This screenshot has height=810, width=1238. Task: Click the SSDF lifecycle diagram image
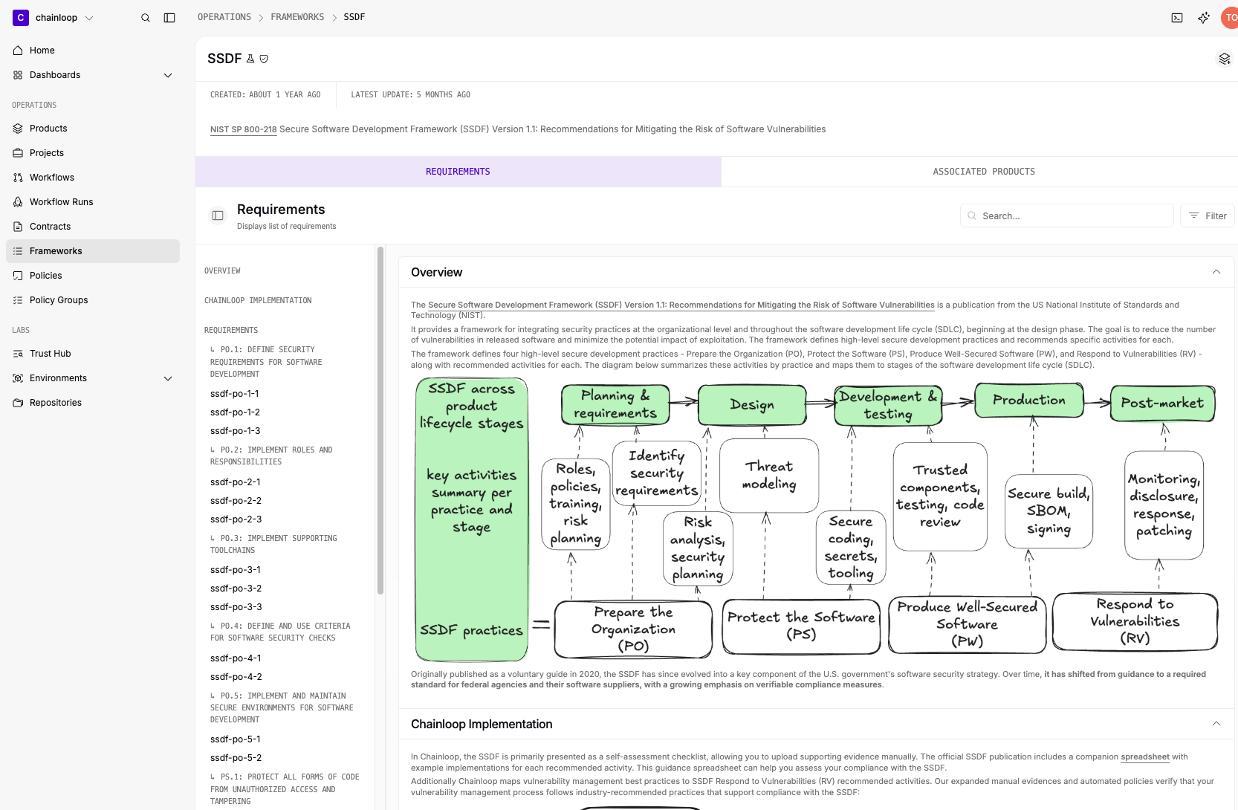815,519
